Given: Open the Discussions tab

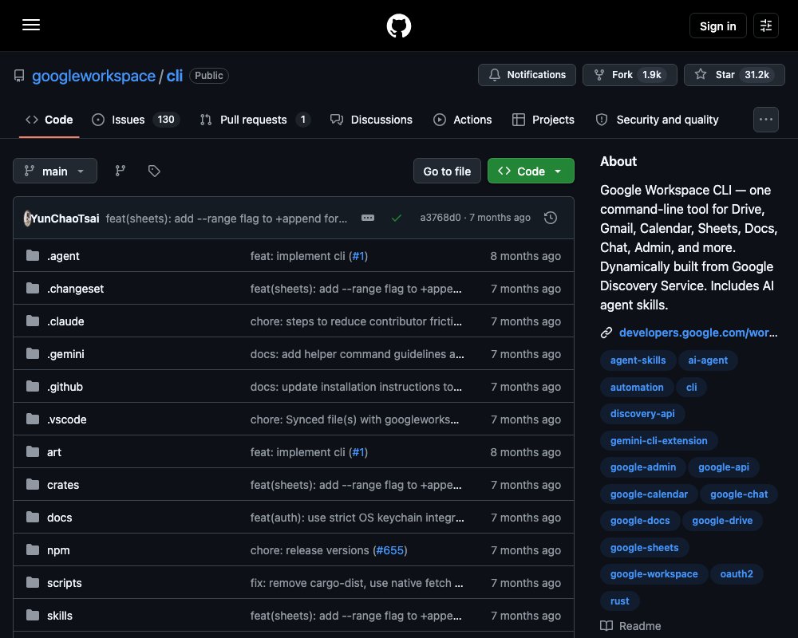Looking at the screenshot, I should pyautogui.click(x=372, y=120).
